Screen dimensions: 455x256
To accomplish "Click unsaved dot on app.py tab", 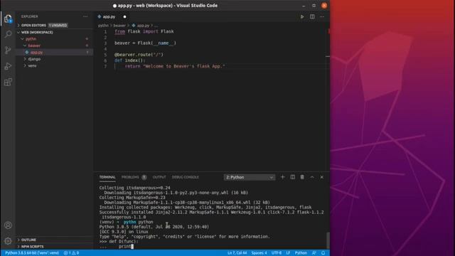I will (x=125, y=17).
